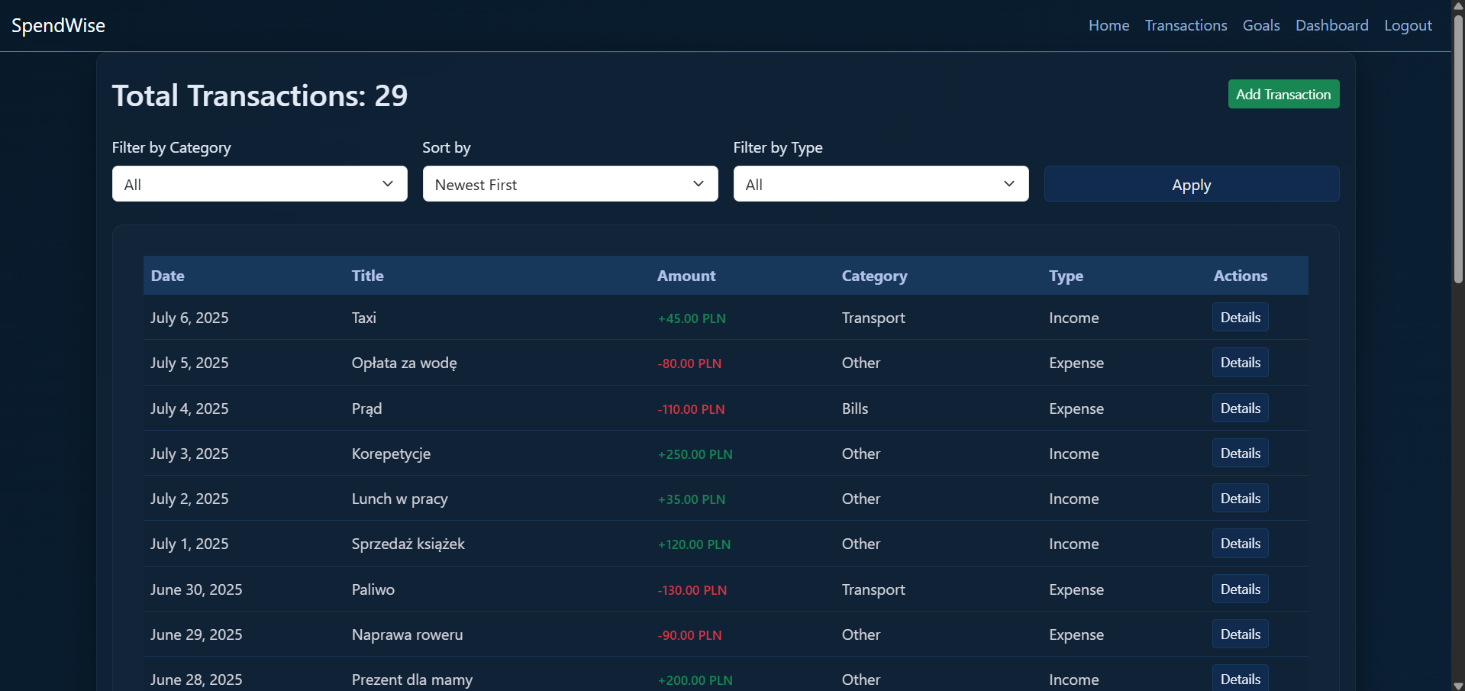View details for Lunch w pracy
Image resolution: width=1465 pixels, height=691 pixels.
coord(1240,499)
